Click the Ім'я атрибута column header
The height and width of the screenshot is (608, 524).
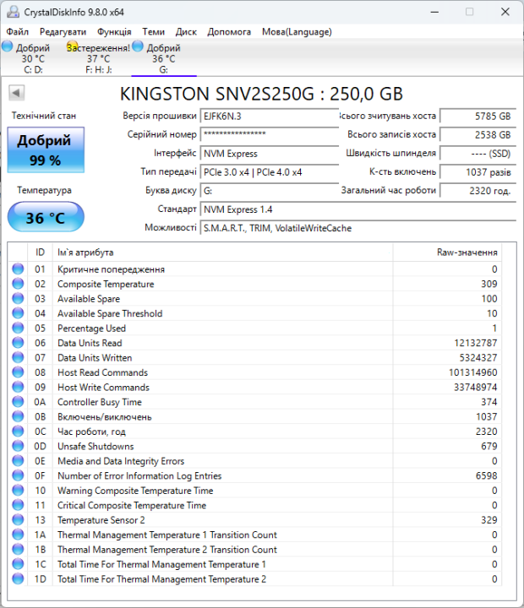223,252
